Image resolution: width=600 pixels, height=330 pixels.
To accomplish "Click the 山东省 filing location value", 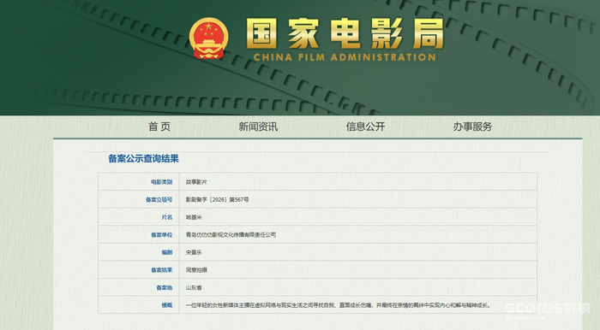I will click(194, 287).
